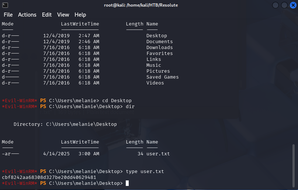Click the terminal cursor at last prompt
This screenshot has width=298, height=190.
coord(127,183)
